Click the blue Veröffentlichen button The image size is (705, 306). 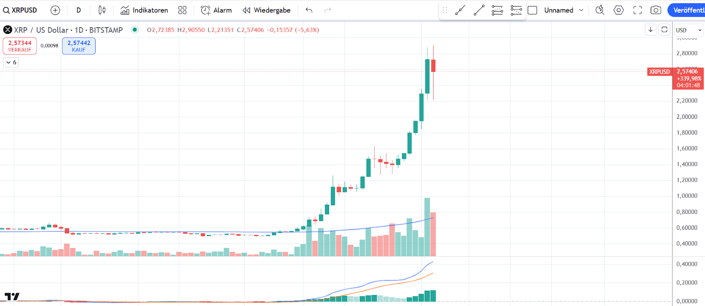pyautogui.click(x=686, y=10)
